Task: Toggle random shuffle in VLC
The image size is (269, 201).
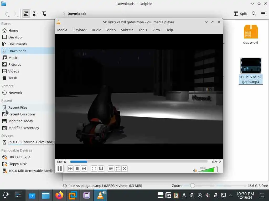Action: pos(125,169)
